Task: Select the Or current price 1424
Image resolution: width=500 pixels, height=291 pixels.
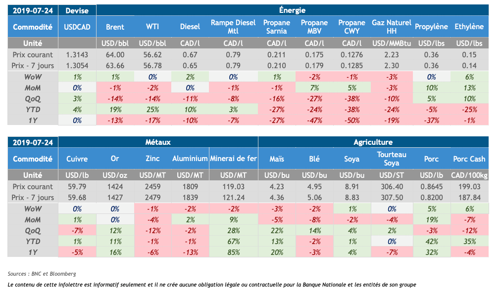Action: [115, 187]
